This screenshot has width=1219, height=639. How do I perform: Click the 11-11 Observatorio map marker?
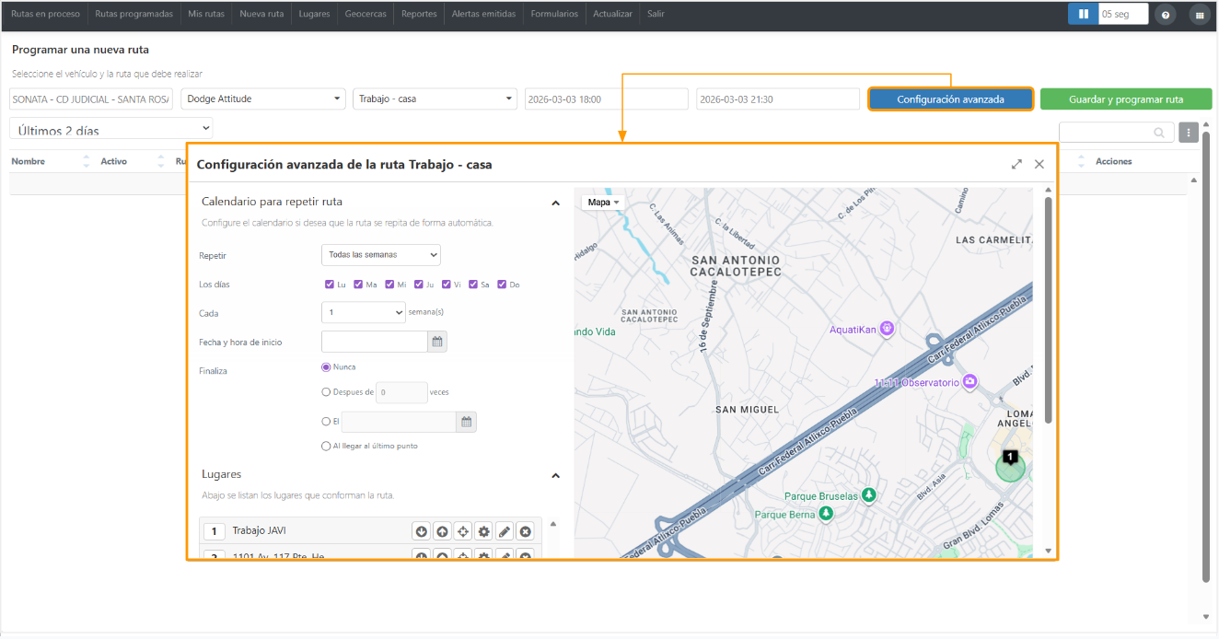pyautogui.click(x=970, y=382)
